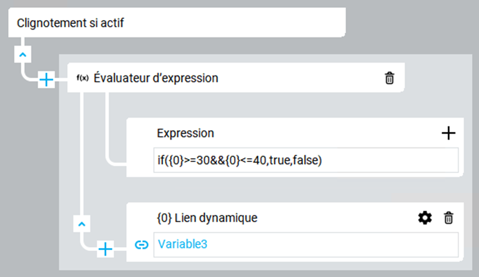This screenshot has height=277, width=479.
Task: Click the Expression label
Action: (x=185, y=133)
